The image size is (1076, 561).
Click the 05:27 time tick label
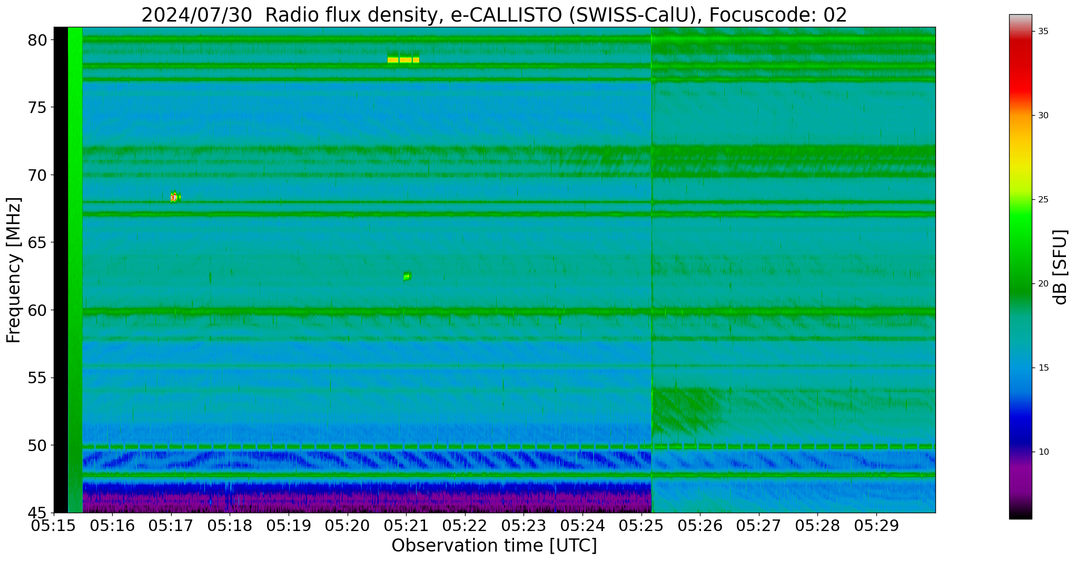759,525
